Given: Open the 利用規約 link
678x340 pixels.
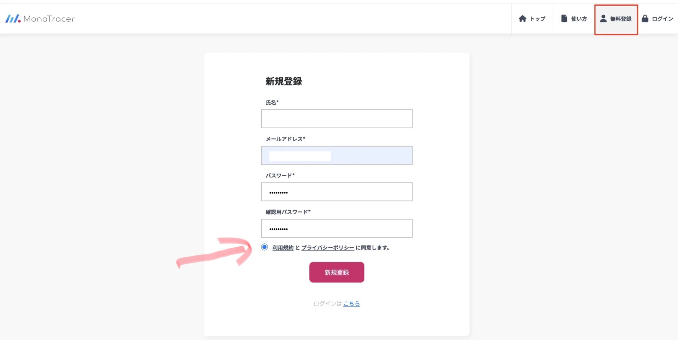Looking at the screenshot, I should [283, 248].
